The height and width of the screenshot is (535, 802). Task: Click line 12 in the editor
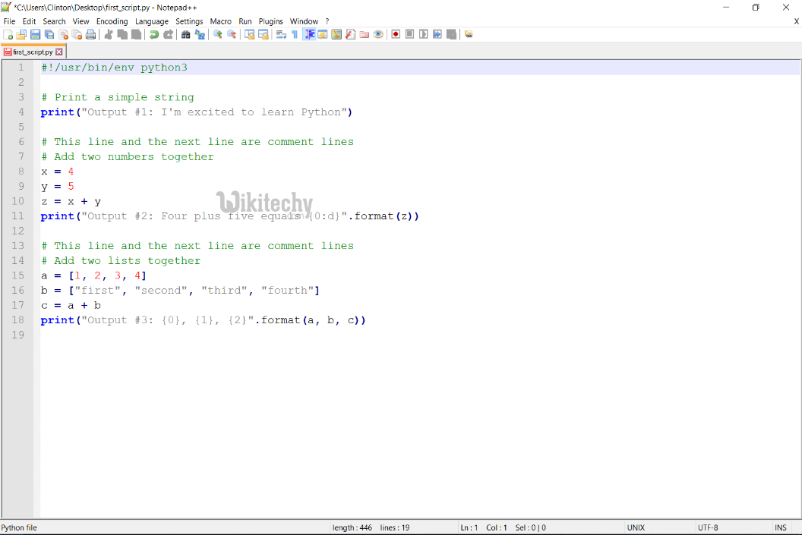[x=228, y=231]
